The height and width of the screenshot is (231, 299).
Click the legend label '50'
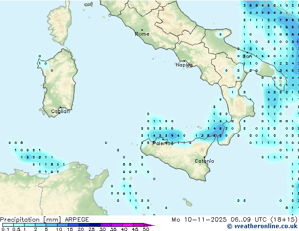pyautogui.click(x=146, y=229)
